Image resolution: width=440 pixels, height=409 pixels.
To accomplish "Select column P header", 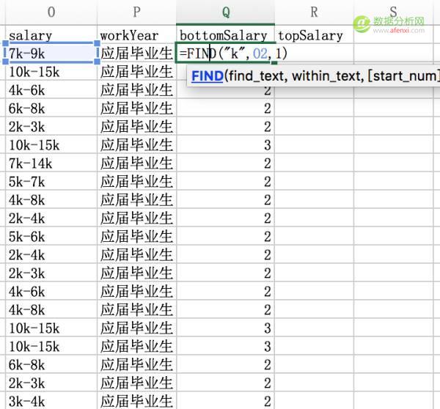I will tap(136, 12).
